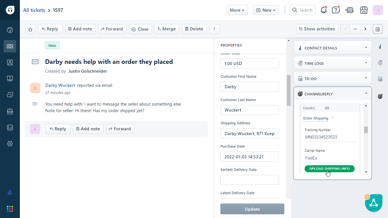
Task: Click the ChannelReply scroll down arrow
Action: (366, 172)
